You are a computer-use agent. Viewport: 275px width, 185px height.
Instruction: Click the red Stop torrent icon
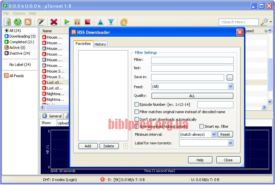[x=88, y=22]
